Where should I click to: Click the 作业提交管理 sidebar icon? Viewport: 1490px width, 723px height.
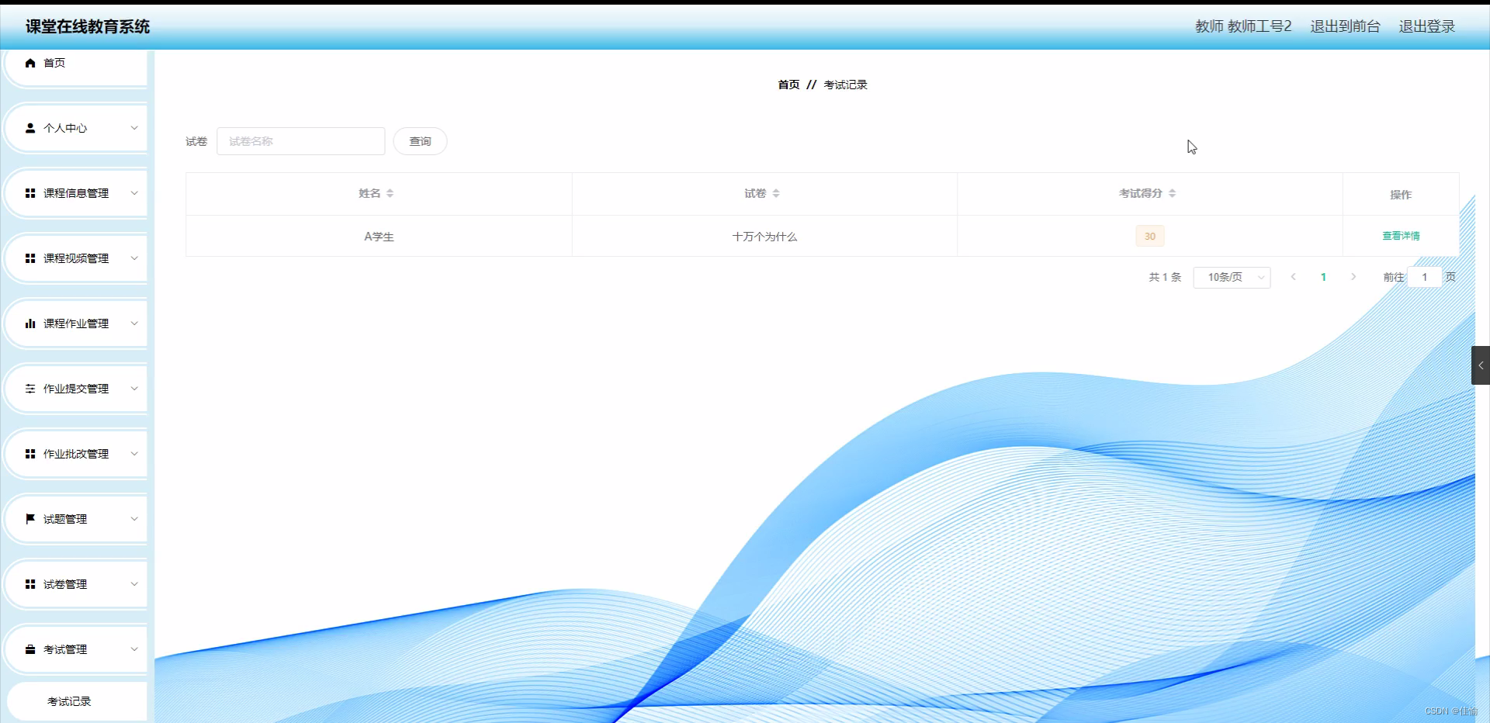30,389
